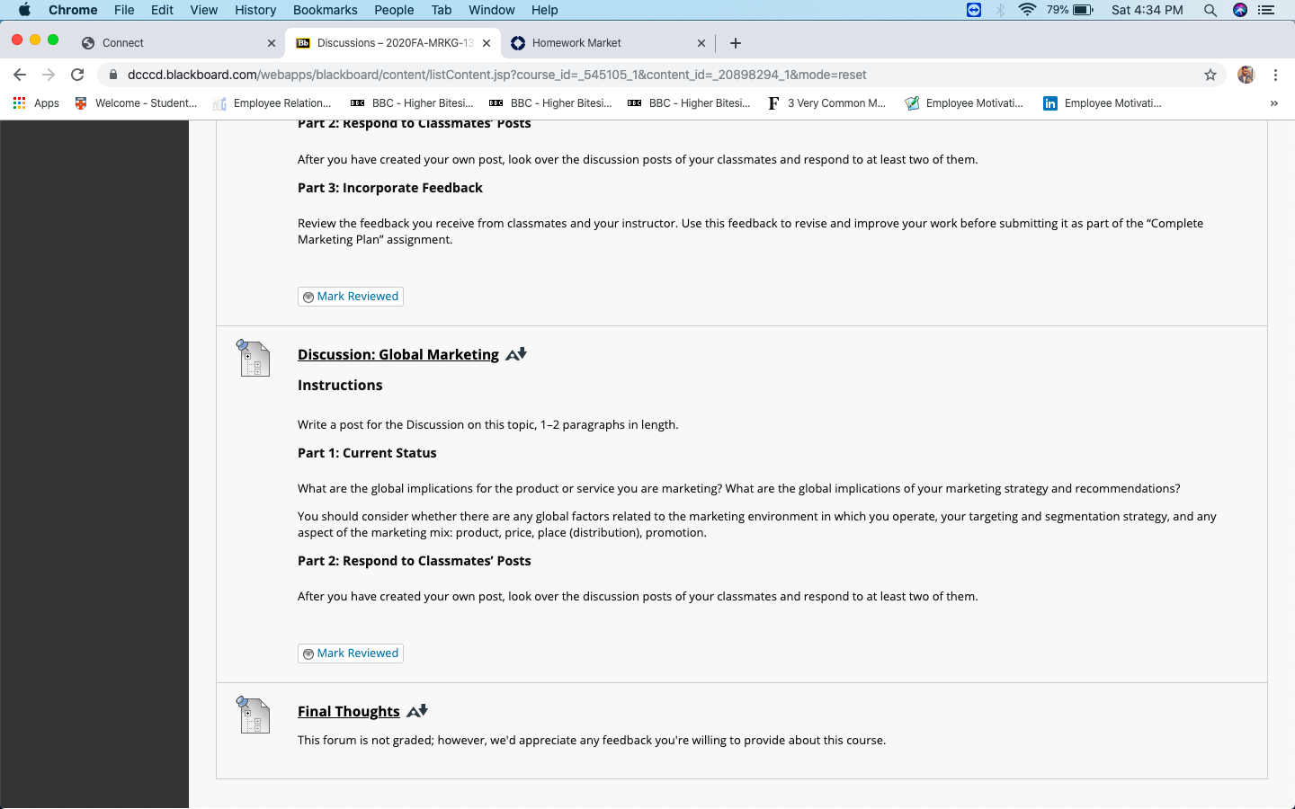
Task: Click the adaptive release icon beside Global Marketing
Action: point(516,354)
